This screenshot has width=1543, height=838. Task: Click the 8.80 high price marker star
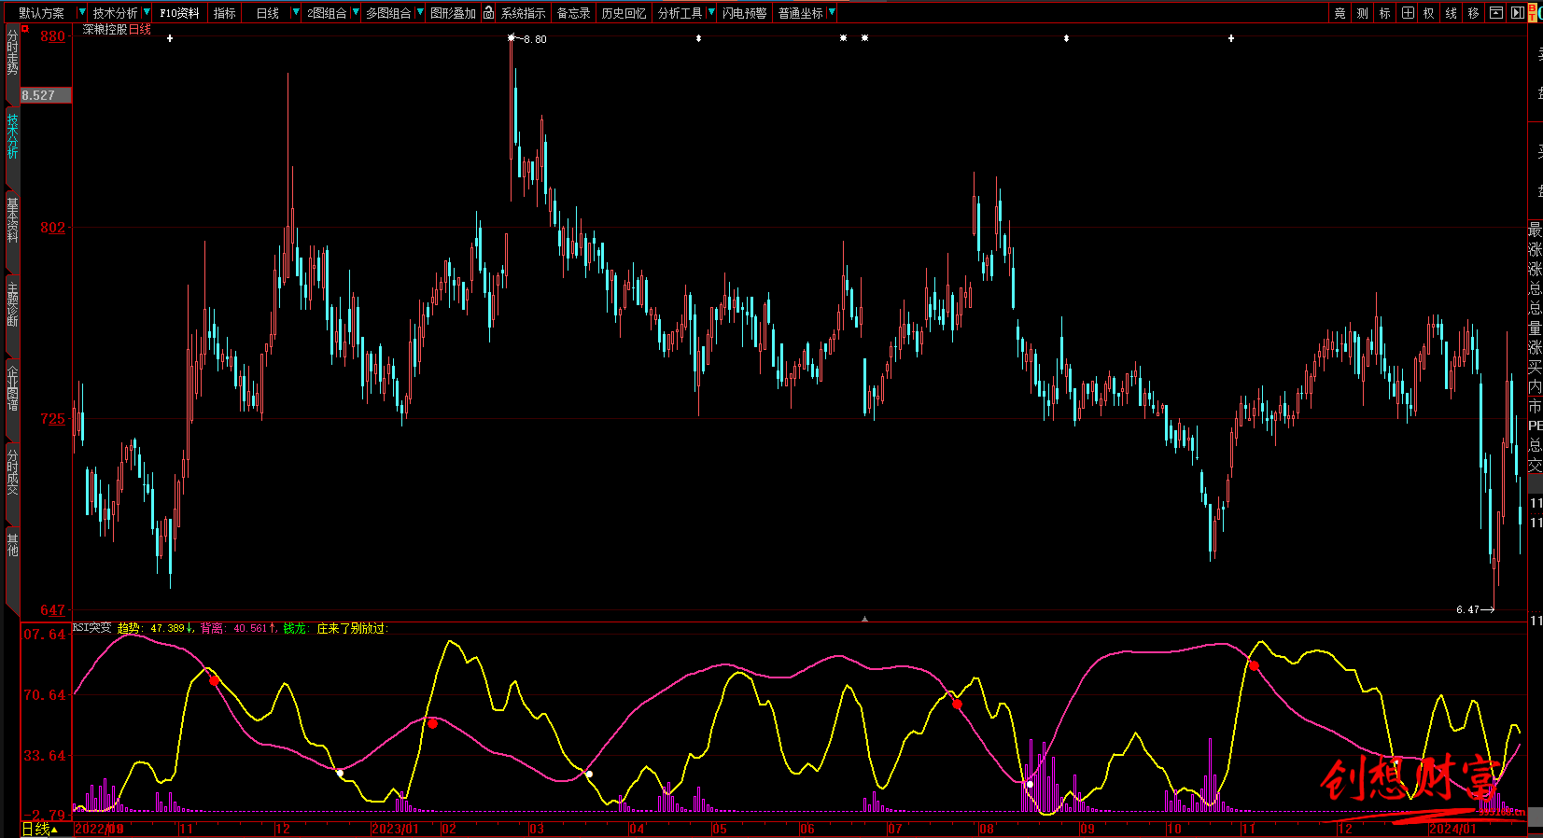click(x=512, y=38)
